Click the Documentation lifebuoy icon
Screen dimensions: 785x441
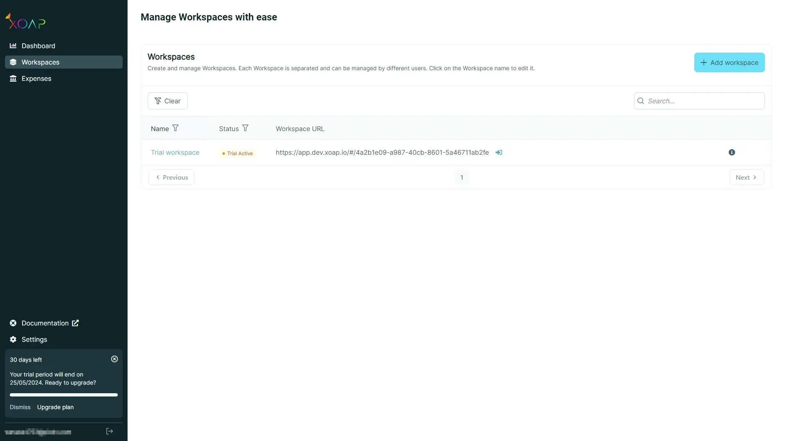(13, 323)
